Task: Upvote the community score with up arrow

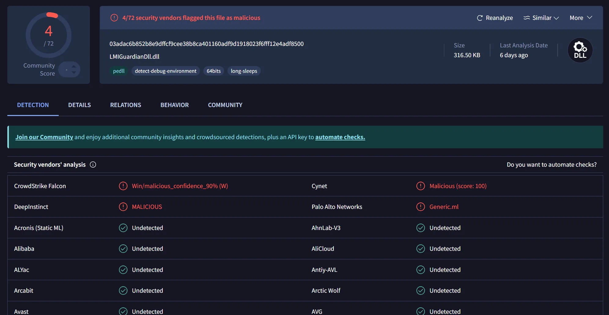Action: pos(74,66)
